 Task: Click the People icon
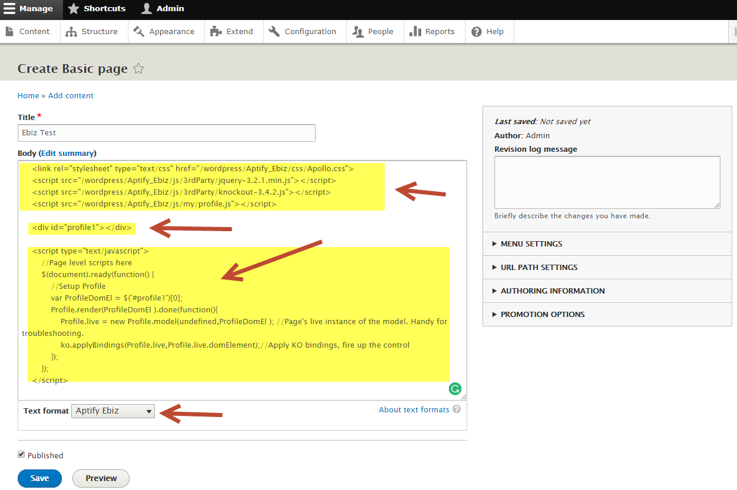pyautogui.click(x=358, y=32)
